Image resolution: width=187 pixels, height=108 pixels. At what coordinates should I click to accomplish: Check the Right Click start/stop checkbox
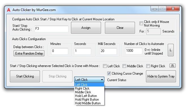tap(148, 66)
